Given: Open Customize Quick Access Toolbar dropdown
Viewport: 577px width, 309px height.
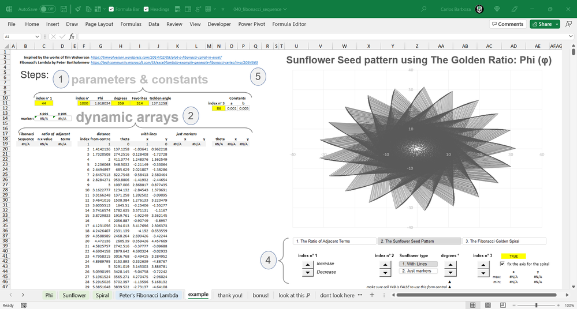Looking at the screenshot, I should point(224,9).
